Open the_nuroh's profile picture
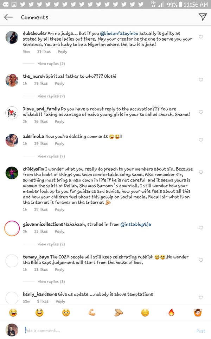This screenshot has height=339, width=211. 12,81
